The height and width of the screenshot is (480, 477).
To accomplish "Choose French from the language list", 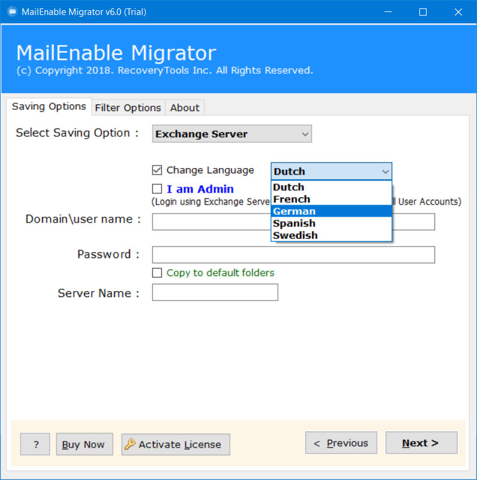I will click(x=331, y=199).
